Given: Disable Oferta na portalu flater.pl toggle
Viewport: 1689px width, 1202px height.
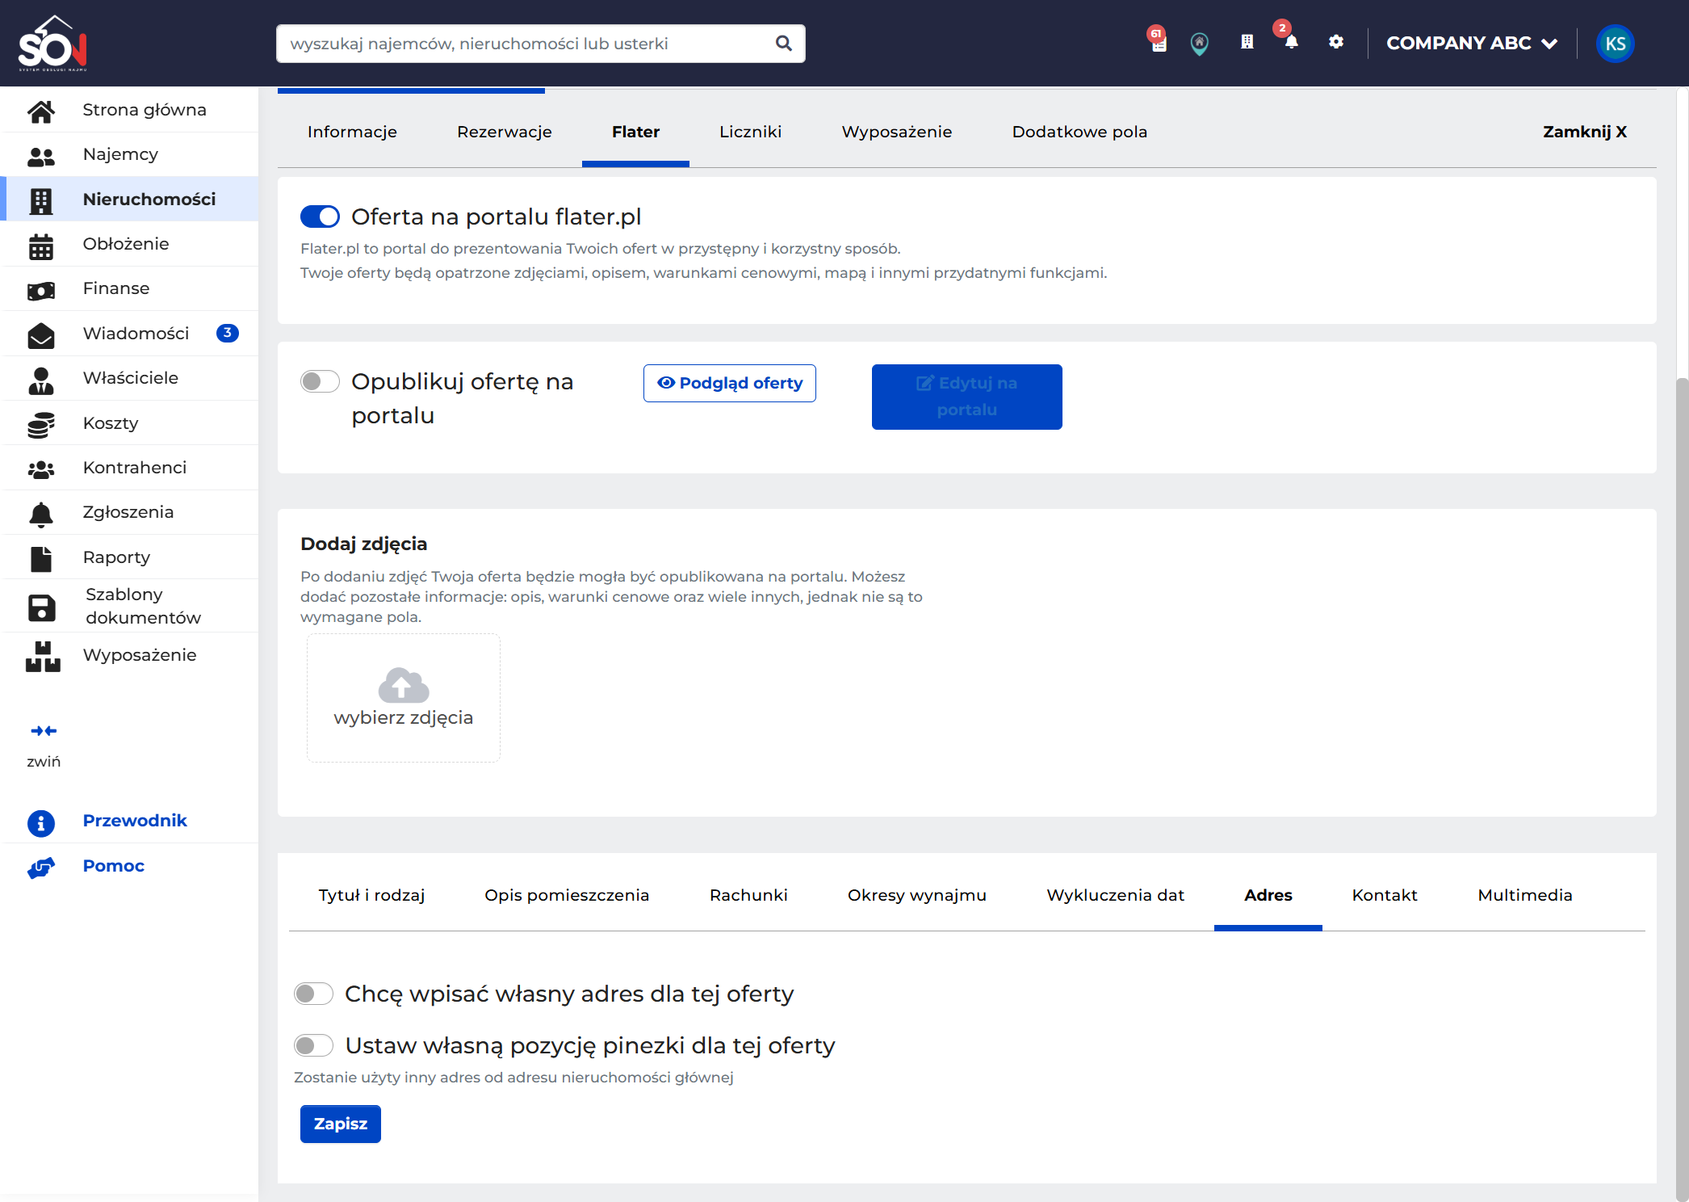Looking at the screenshot, I should [x=320, y=216].
